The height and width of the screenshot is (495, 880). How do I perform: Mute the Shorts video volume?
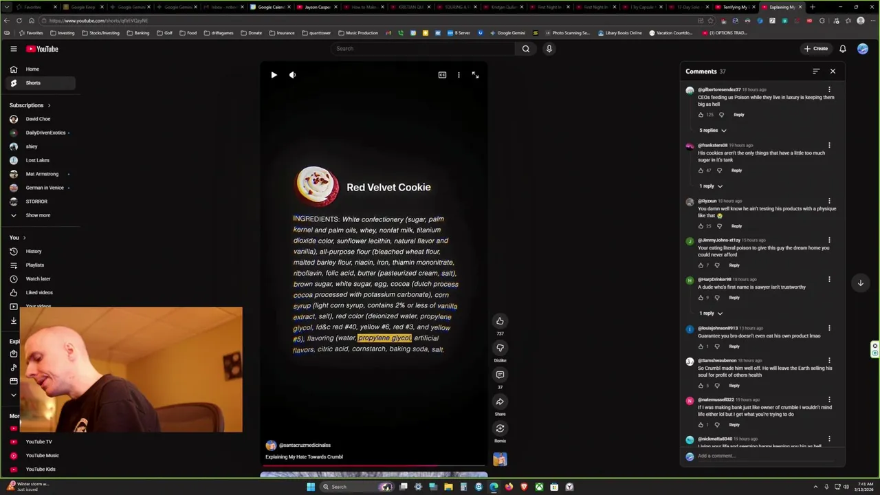(292, 75)
